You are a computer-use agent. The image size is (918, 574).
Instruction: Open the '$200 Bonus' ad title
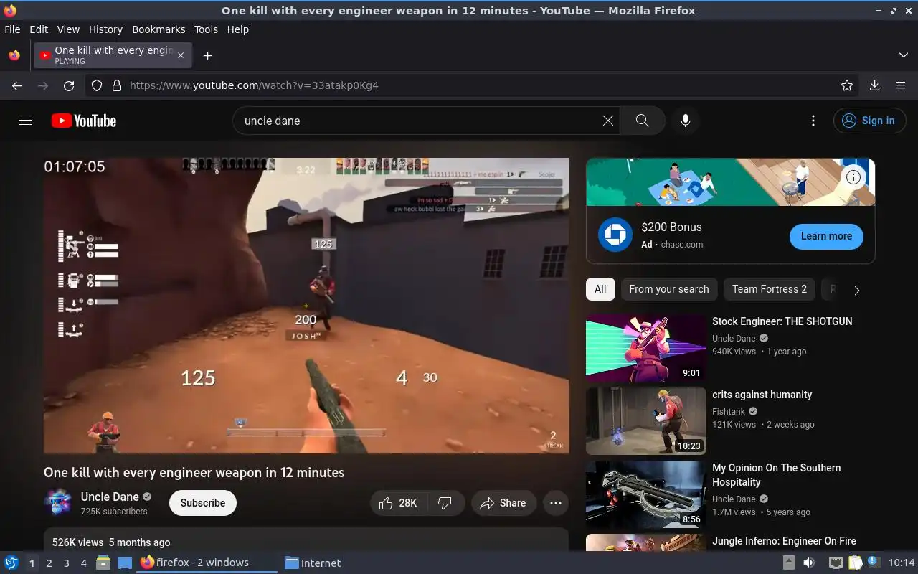pyautogui.click(x=671, y=227)
